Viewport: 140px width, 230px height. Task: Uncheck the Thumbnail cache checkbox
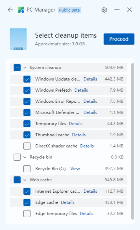(27, 135)
